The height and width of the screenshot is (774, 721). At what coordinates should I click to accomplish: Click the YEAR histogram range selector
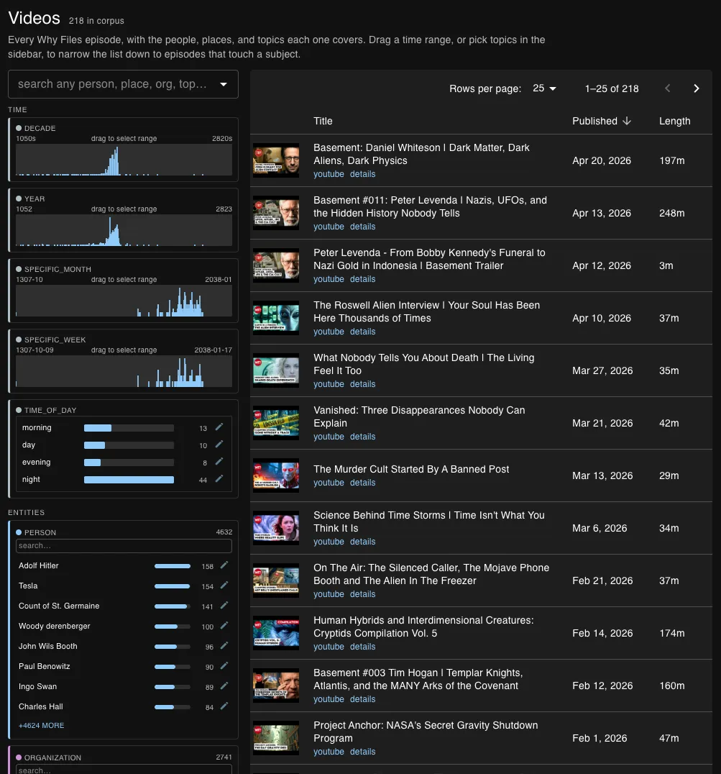[124, 230]
